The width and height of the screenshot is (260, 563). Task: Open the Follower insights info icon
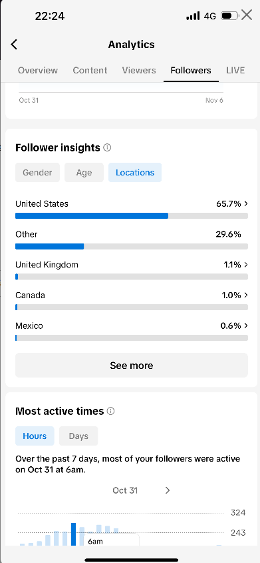coord(107,147)
